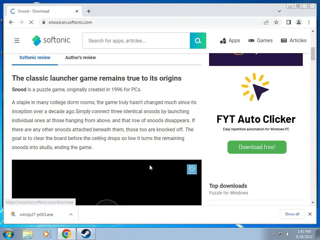Go back to the previous page
This screenshot has height=240, width=320.
coord(11,22)
